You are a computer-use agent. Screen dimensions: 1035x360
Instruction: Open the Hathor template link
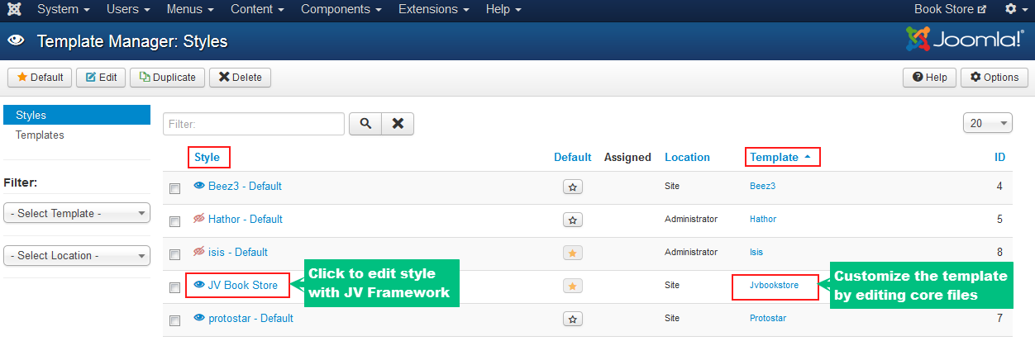coord(763,219)
